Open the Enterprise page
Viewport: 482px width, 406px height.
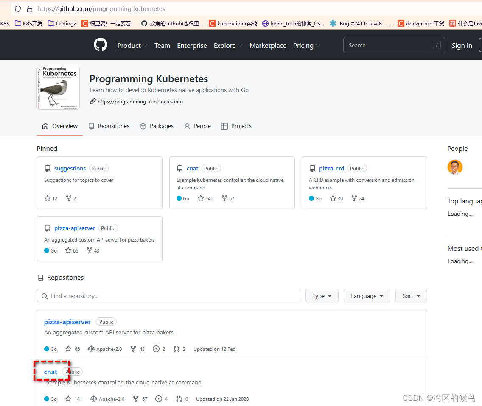(192, 45)
